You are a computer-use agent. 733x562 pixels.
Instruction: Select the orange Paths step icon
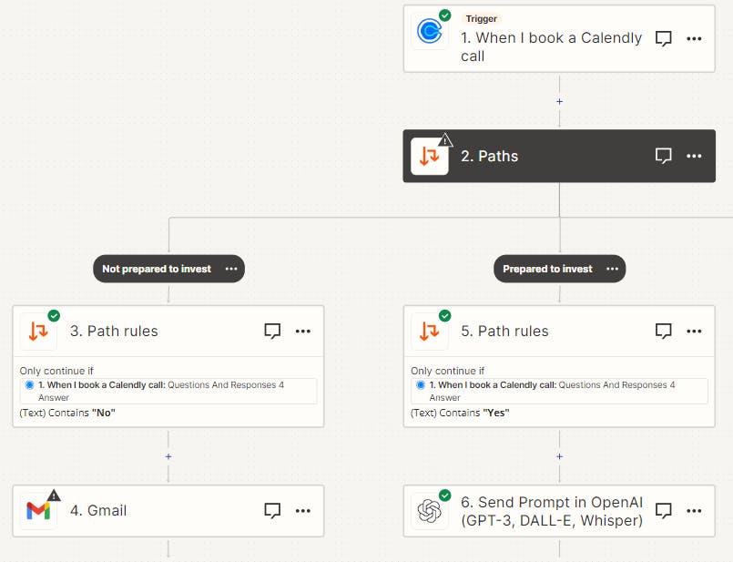click(429, 156)
